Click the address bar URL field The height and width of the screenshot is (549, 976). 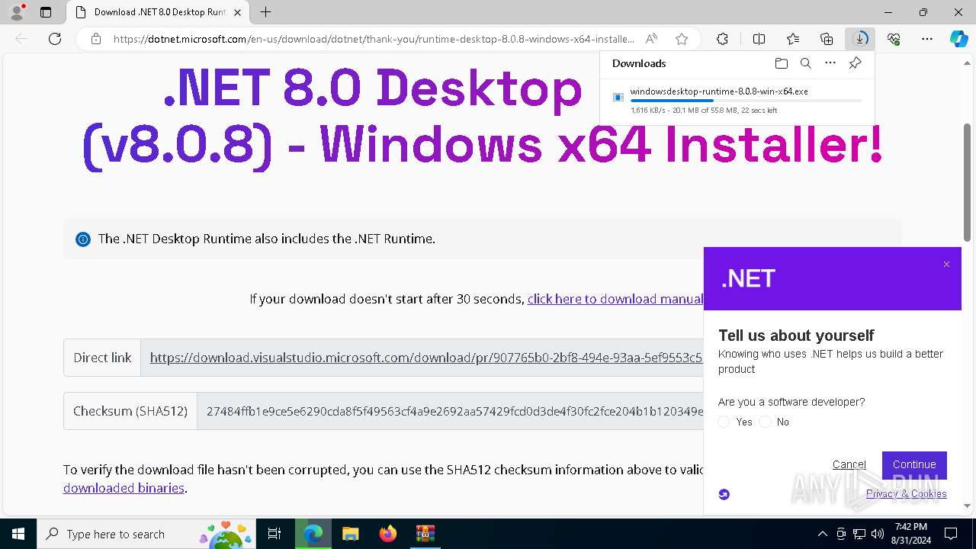click(x=374, y=39)
